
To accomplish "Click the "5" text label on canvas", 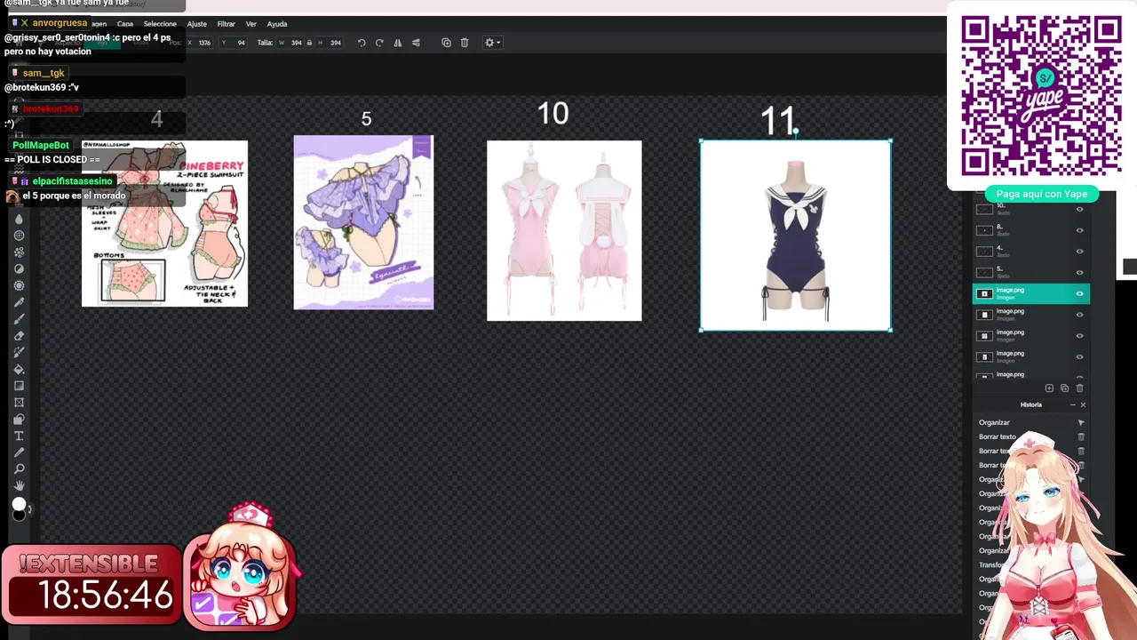I will pyautogui.click(x=366, y=119).
